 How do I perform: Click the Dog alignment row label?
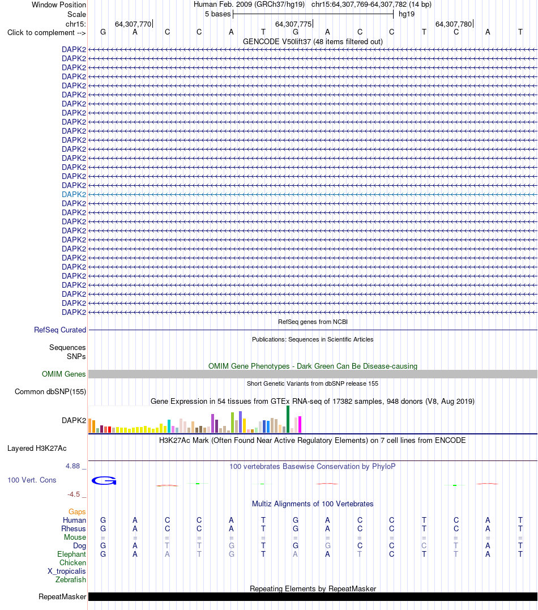coord(79,546)
